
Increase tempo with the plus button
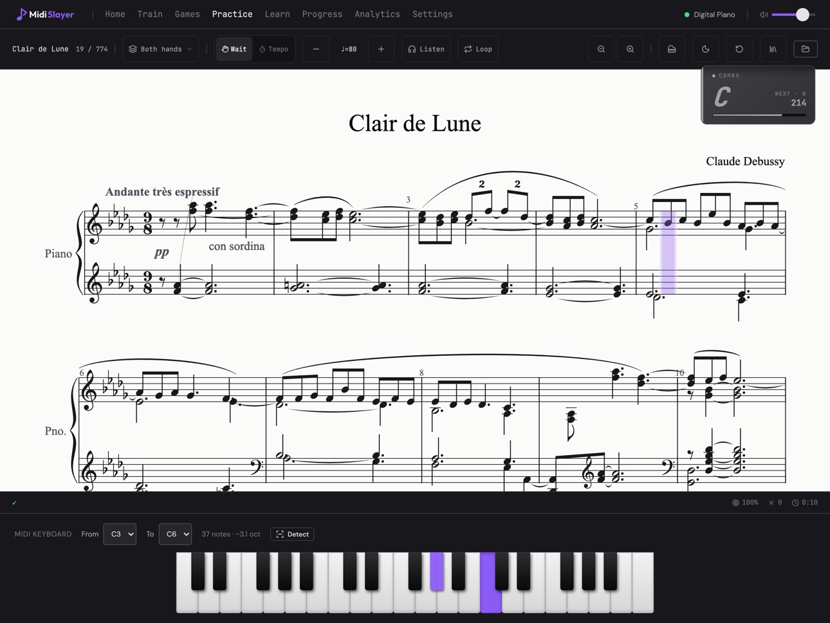point(381,49)
